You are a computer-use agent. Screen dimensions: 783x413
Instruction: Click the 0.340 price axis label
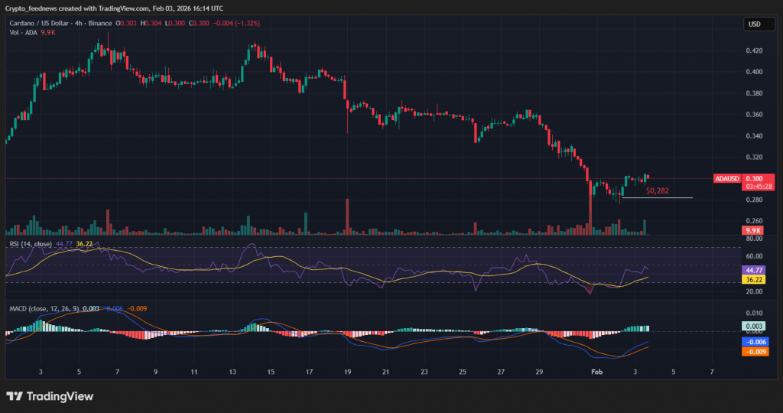pos(754,136)
